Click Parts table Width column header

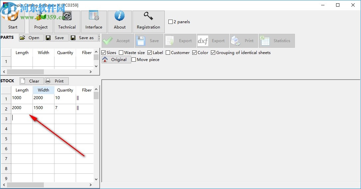click(x=44, y=53)
